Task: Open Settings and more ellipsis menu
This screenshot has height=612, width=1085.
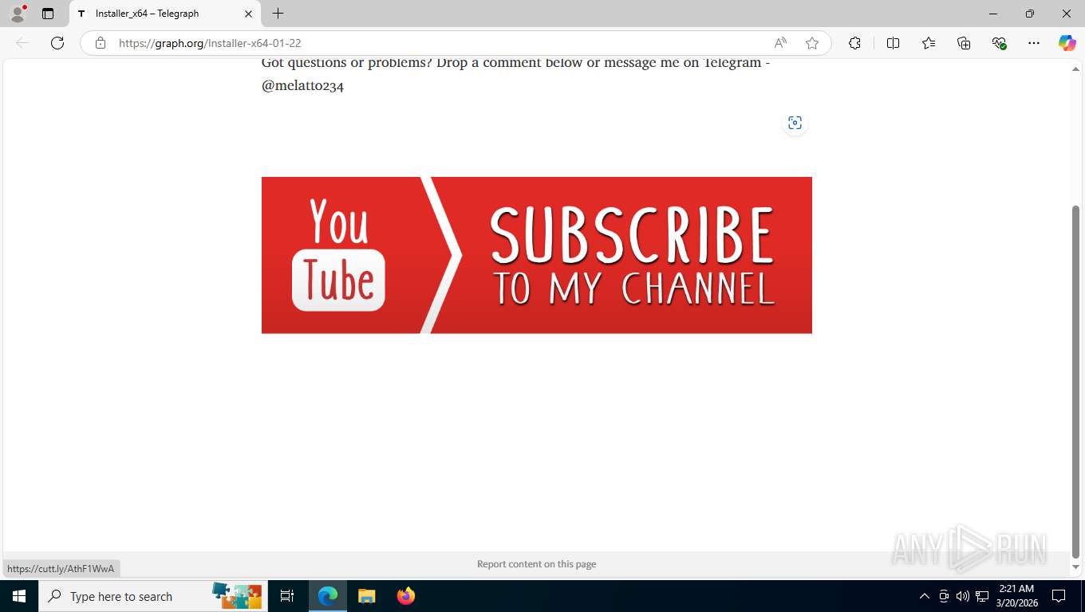Action: click(1034, 43)
